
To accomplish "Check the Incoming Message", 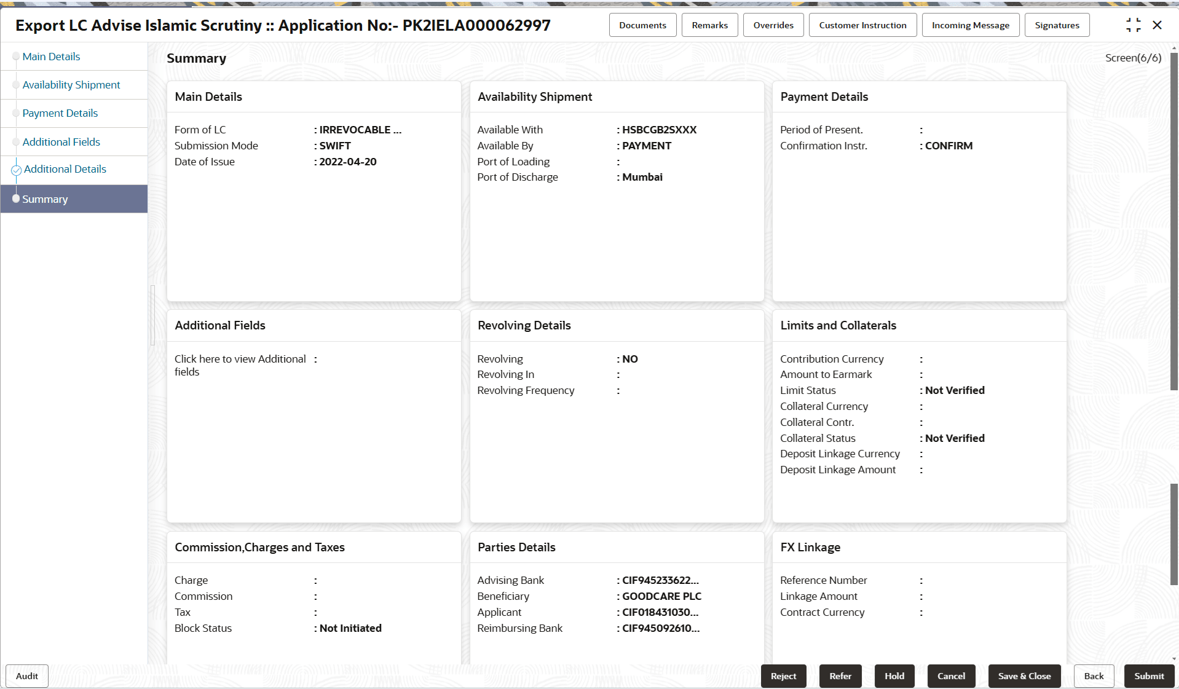I will pos(970,25).
